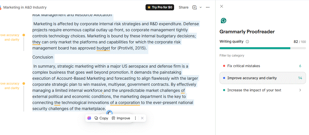Select Improve accuracy and clarity filter
309x135 pixels.
[263, 78]
